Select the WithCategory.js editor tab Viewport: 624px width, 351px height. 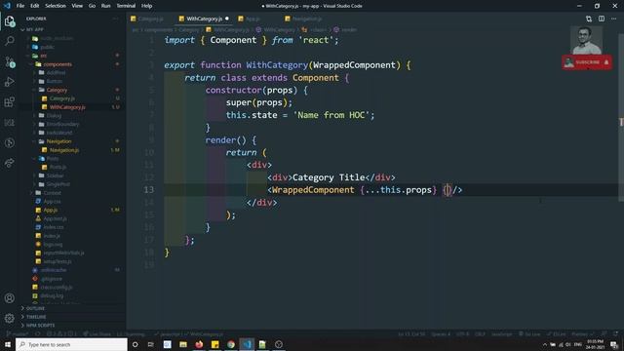tap(204, 19)
